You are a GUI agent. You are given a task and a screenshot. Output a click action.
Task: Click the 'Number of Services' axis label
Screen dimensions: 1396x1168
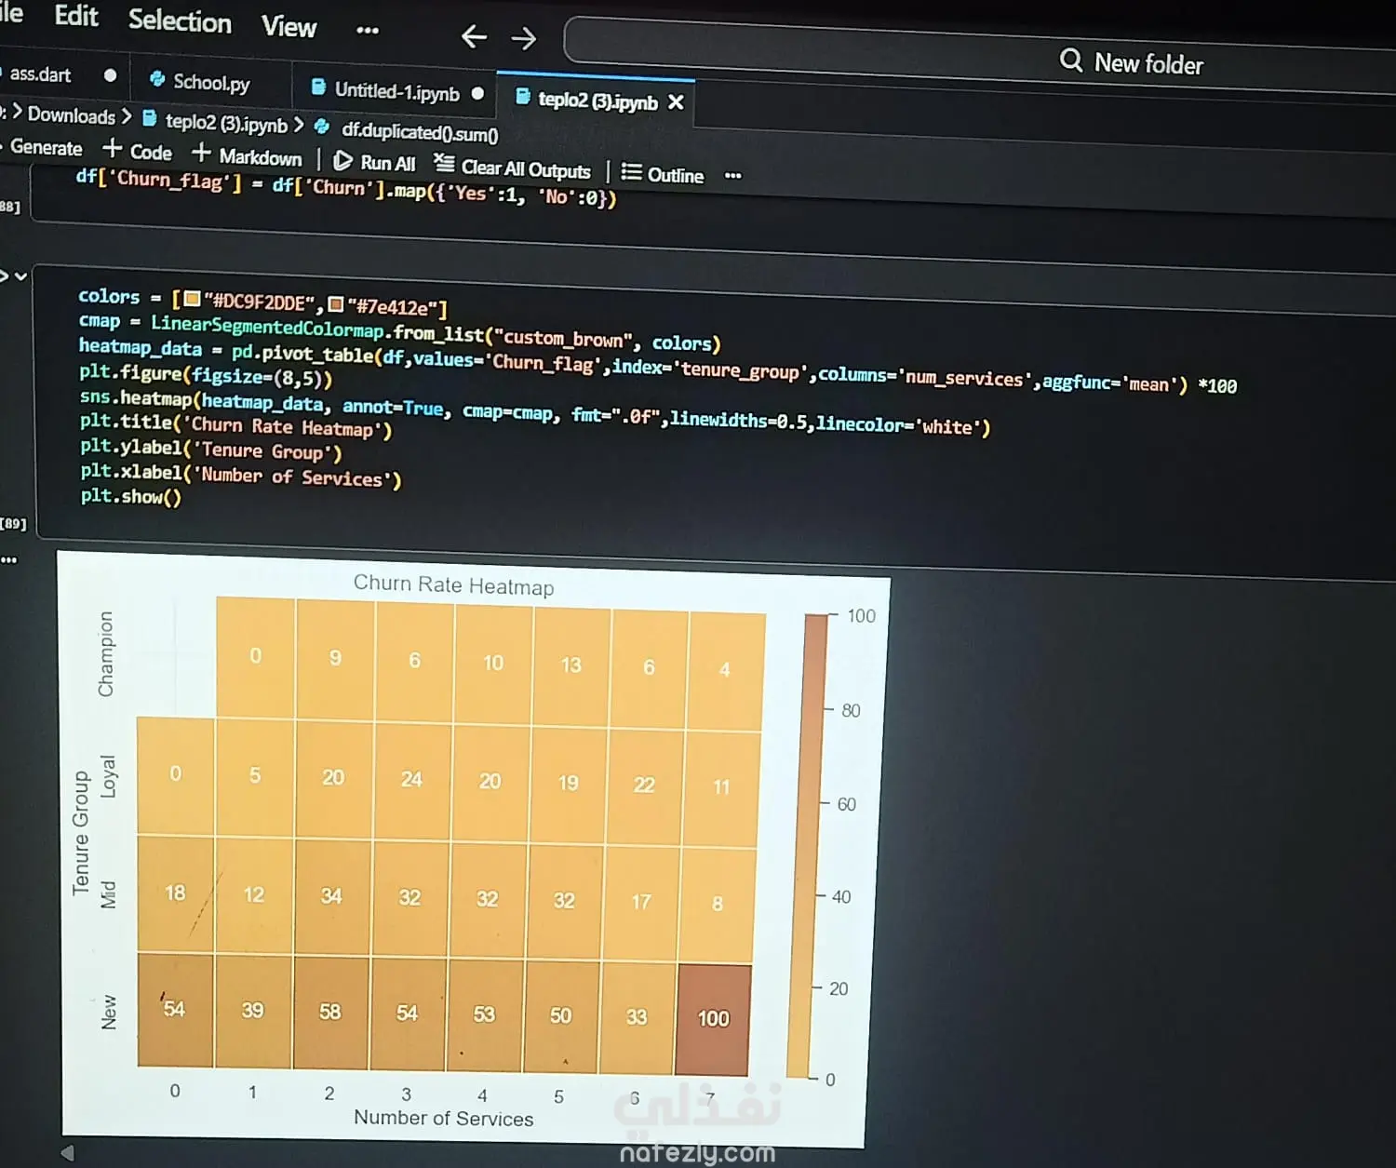coord(443,1118)
